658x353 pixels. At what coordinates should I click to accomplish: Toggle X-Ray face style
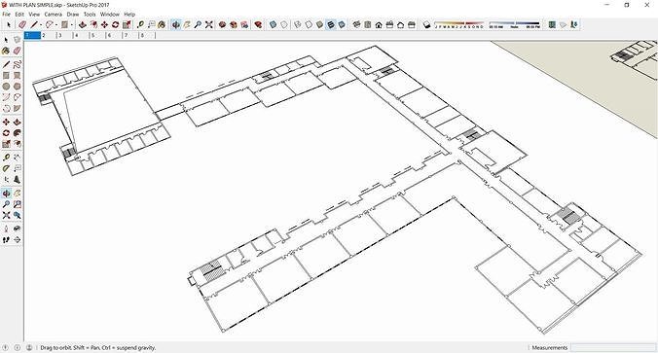[x=273, y=24]
